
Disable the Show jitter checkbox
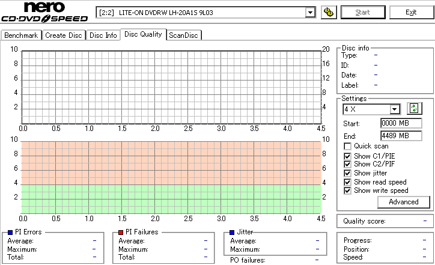point(347,173)
